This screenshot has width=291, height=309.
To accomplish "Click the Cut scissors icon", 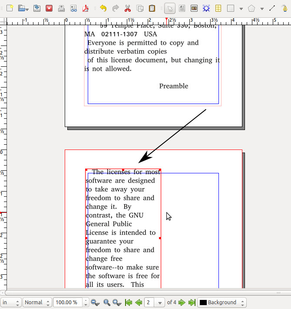I will tap(128, 8).
